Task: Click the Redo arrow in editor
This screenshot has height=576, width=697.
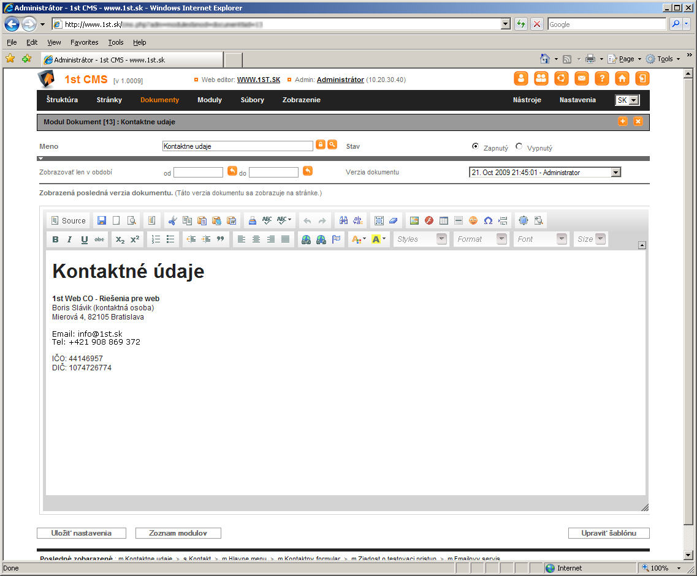Action: (x=322, y=220)
